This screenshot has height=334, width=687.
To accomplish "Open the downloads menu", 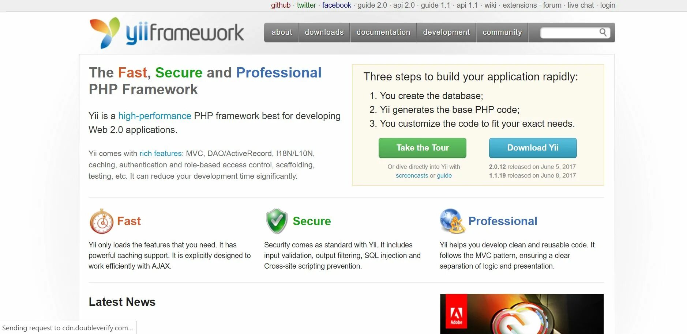I will coord(324,32).
